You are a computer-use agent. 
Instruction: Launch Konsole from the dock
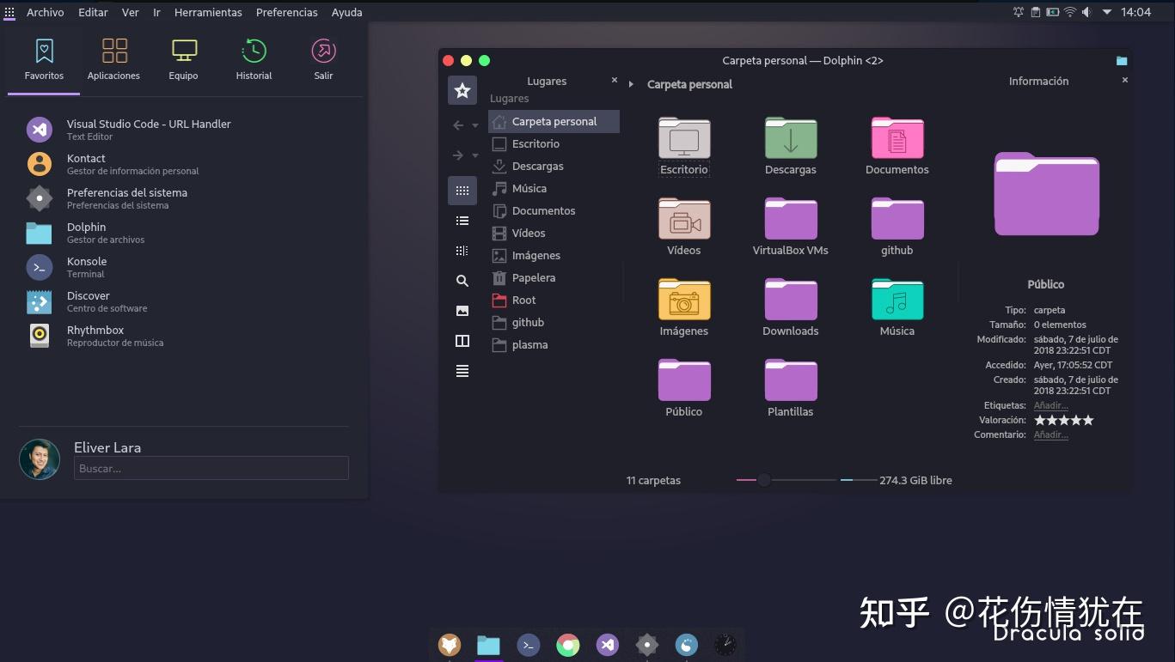(x=528, y=645)
